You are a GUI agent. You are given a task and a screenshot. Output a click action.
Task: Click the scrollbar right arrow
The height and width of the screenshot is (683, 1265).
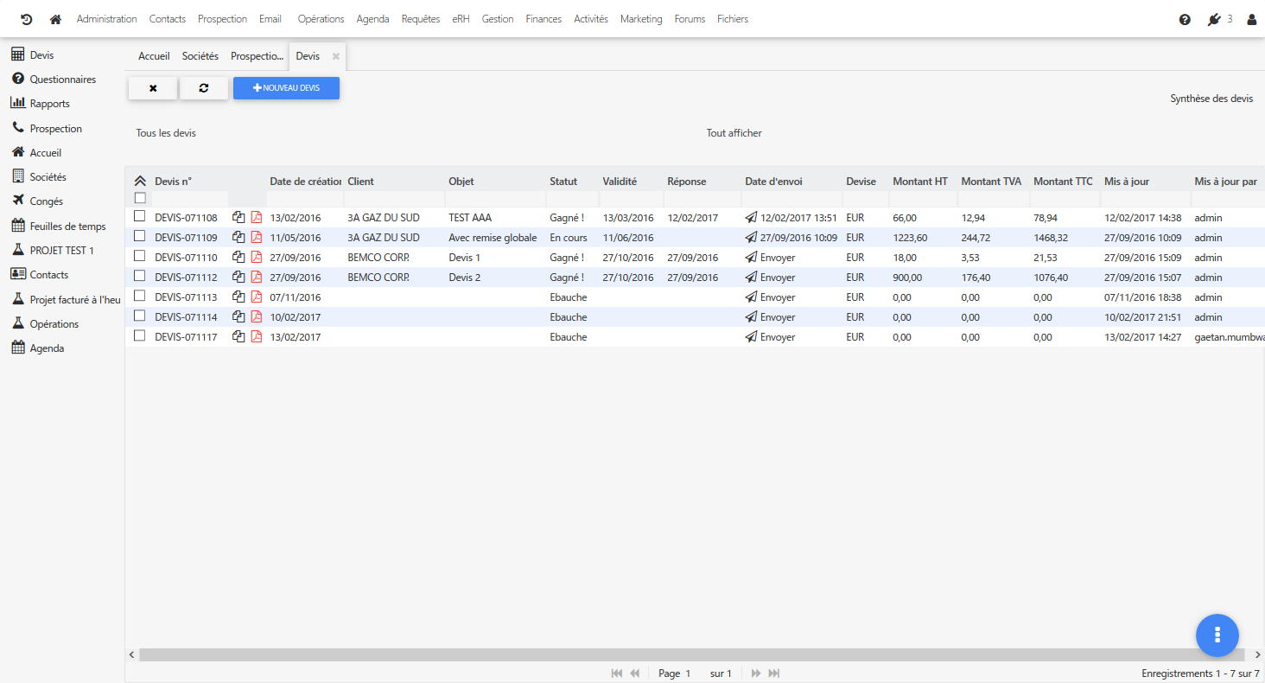pyautogui.click(x=1257, y=655)
